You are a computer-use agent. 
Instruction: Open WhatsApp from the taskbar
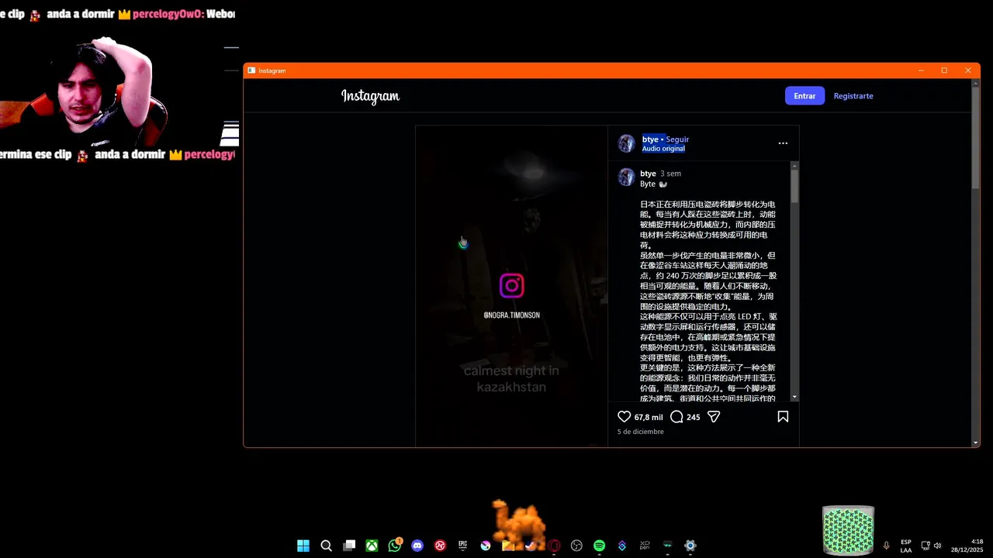[x=395, y=546]
